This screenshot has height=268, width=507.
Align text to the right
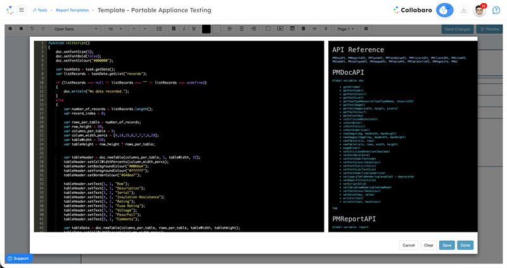(253, 29)
